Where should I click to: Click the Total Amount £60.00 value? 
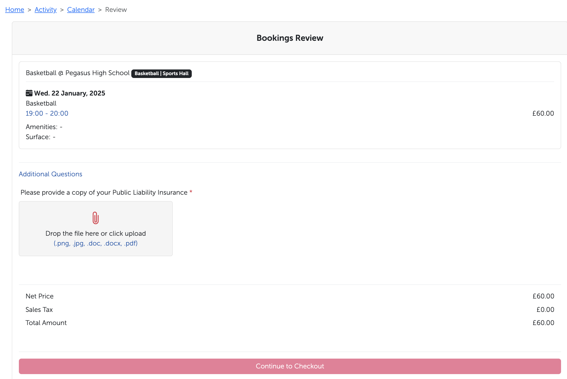tap(543, 323)
